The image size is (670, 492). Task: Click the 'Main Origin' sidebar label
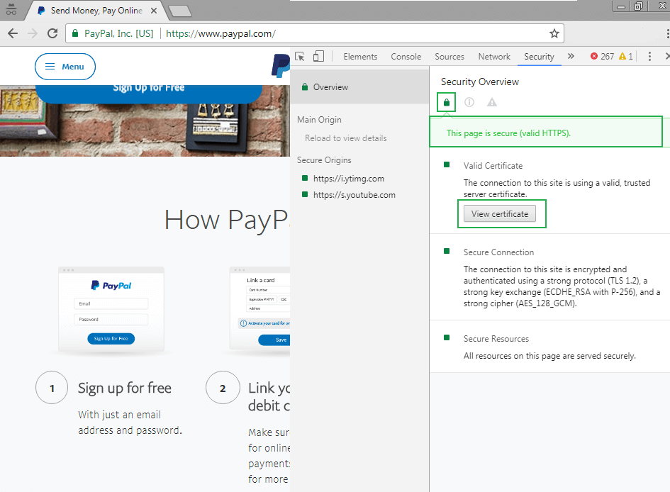pyautogui.click(x=319, y=120)
